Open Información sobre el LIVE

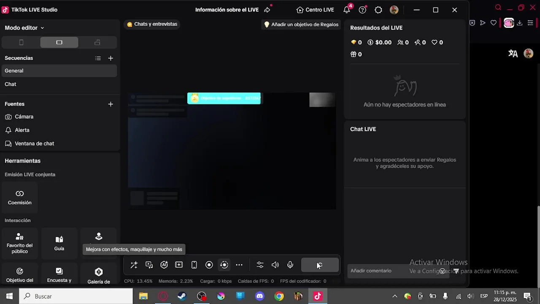tap(227, 10)
